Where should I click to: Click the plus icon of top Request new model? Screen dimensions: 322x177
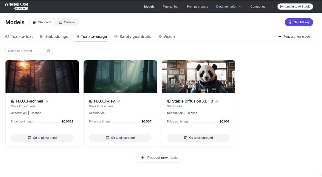click(x=280, y=37)
